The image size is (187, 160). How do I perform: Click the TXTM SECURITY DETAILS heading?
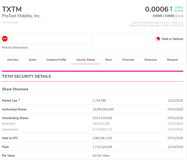click(x=27, y=76)
